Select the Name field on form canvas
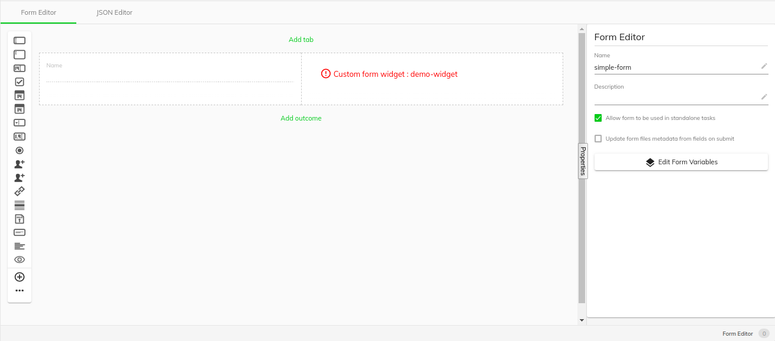The height and width of the screenshot is (341, 775). (x=170, y=79)
